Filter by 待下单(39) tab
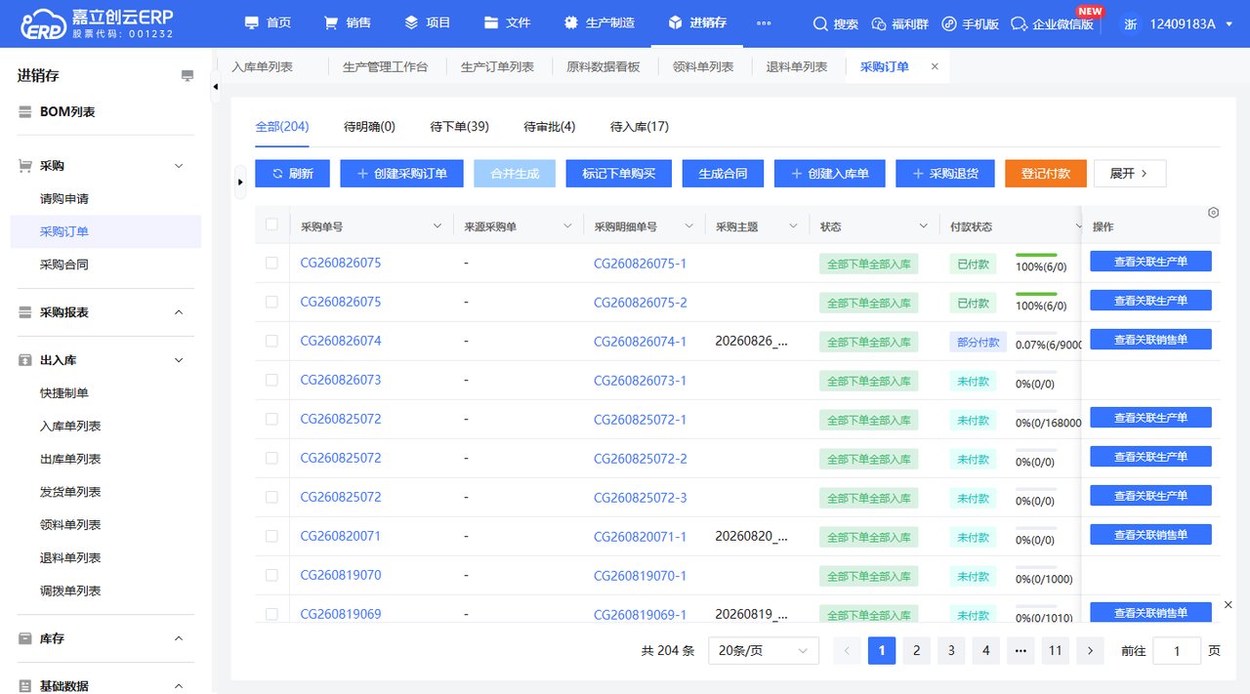Image resolution: width=1250 pixels, height=694 pixels. (459, 127)
